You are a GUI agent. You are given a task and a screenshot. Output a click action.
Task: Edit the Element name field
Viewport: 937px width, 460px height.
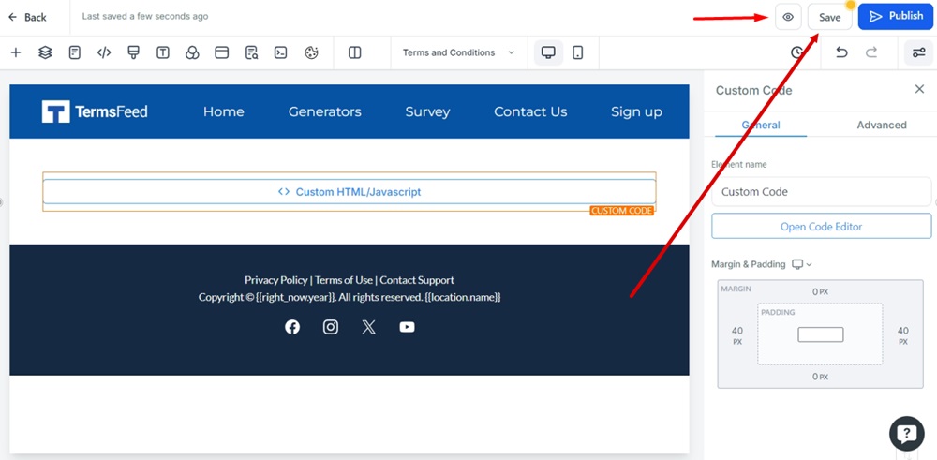pos(821,192)
